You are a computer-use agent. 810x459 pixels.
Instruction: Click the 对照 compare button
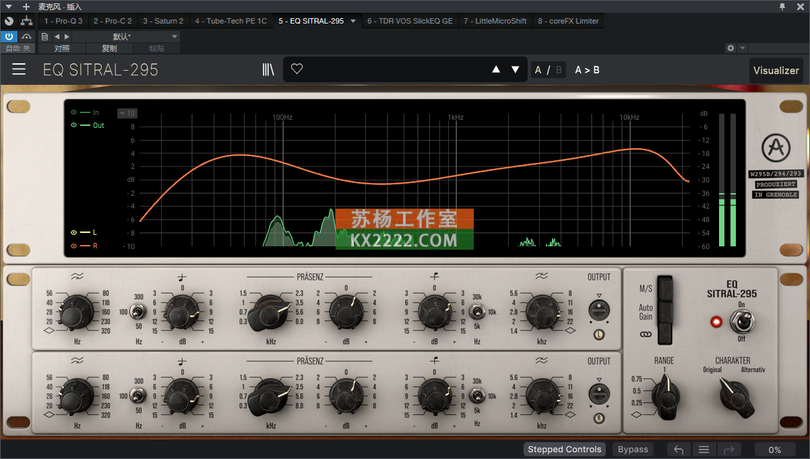tap(62, 48)
